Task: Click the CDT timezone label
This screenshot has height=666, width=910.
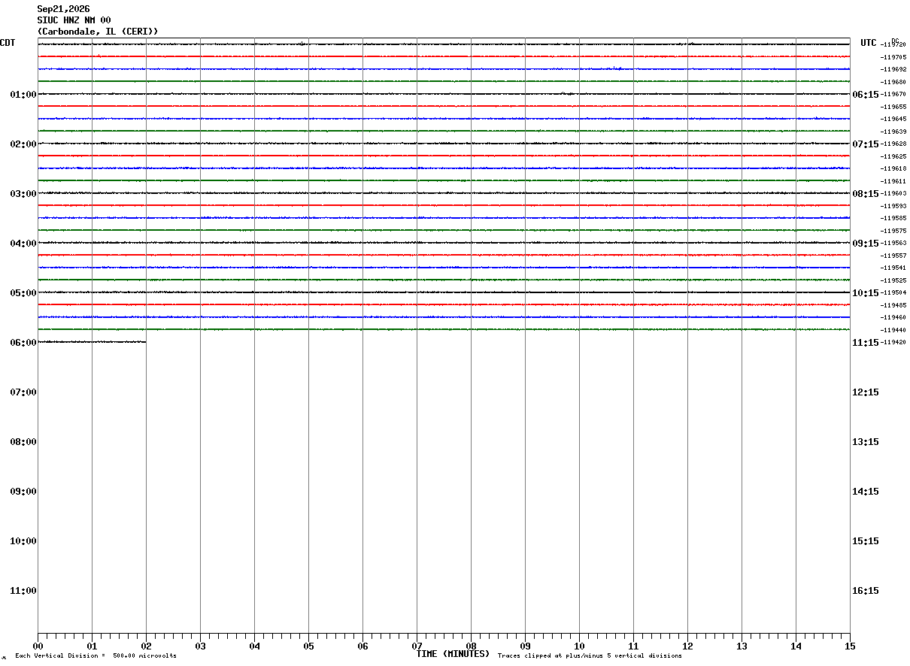Action: 8,43
